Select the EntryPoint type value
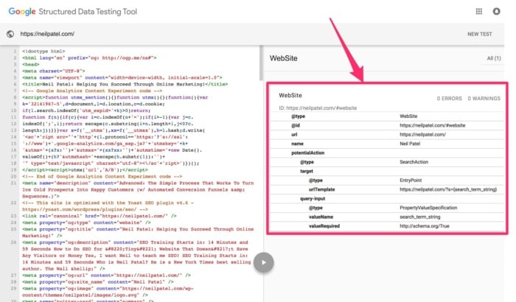 coord(411,180)
